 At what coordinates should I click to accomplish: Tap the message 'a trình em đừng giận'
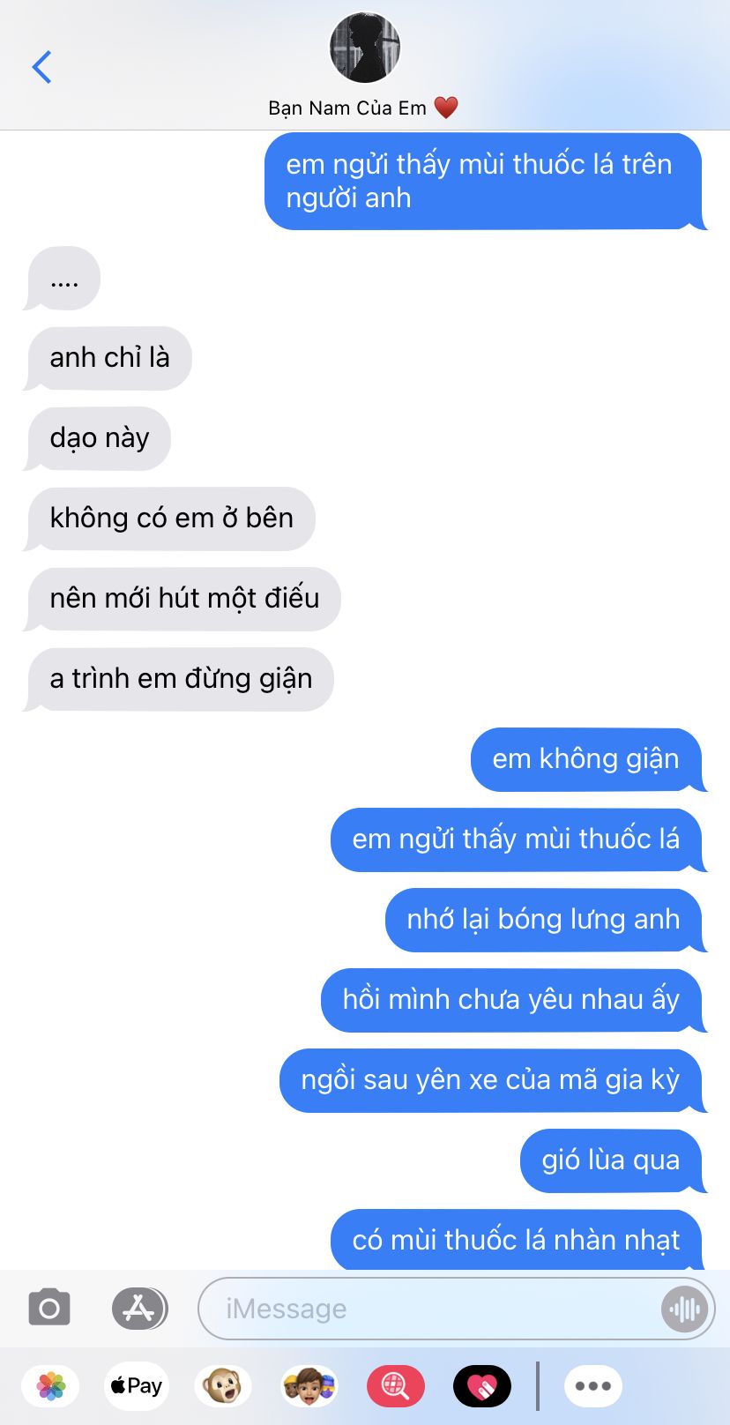(x=181, y=679)
